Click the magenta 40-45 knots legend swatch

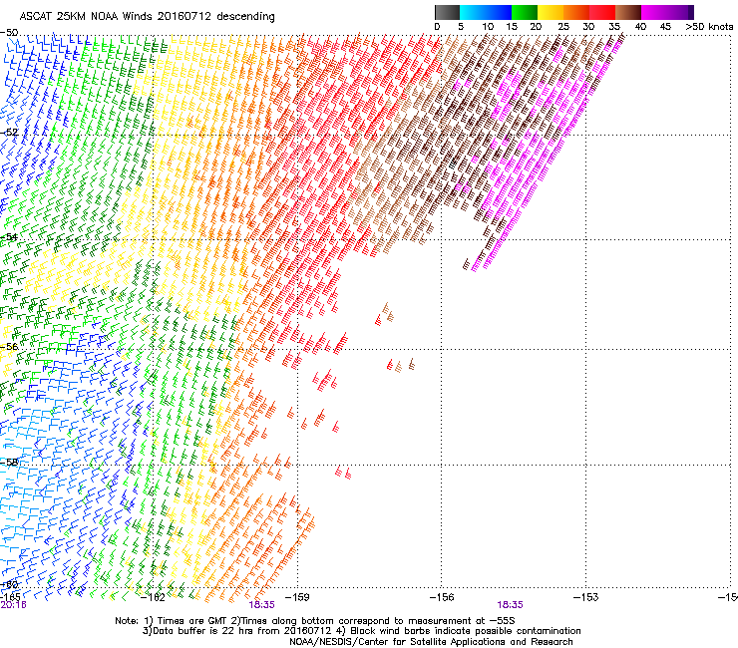click(654, 12)
